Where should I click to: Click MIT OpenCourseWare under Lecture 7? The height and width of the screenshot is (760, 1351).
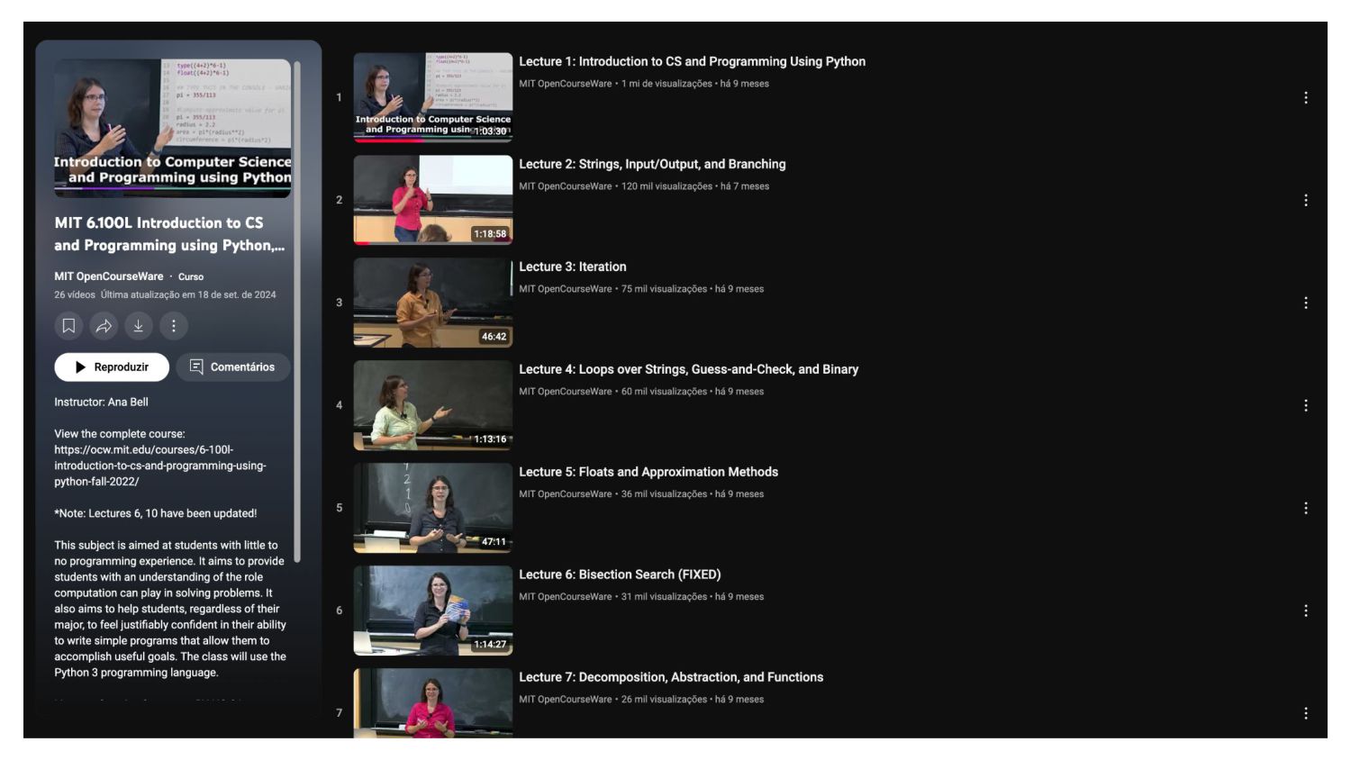[x=566, y=700]
